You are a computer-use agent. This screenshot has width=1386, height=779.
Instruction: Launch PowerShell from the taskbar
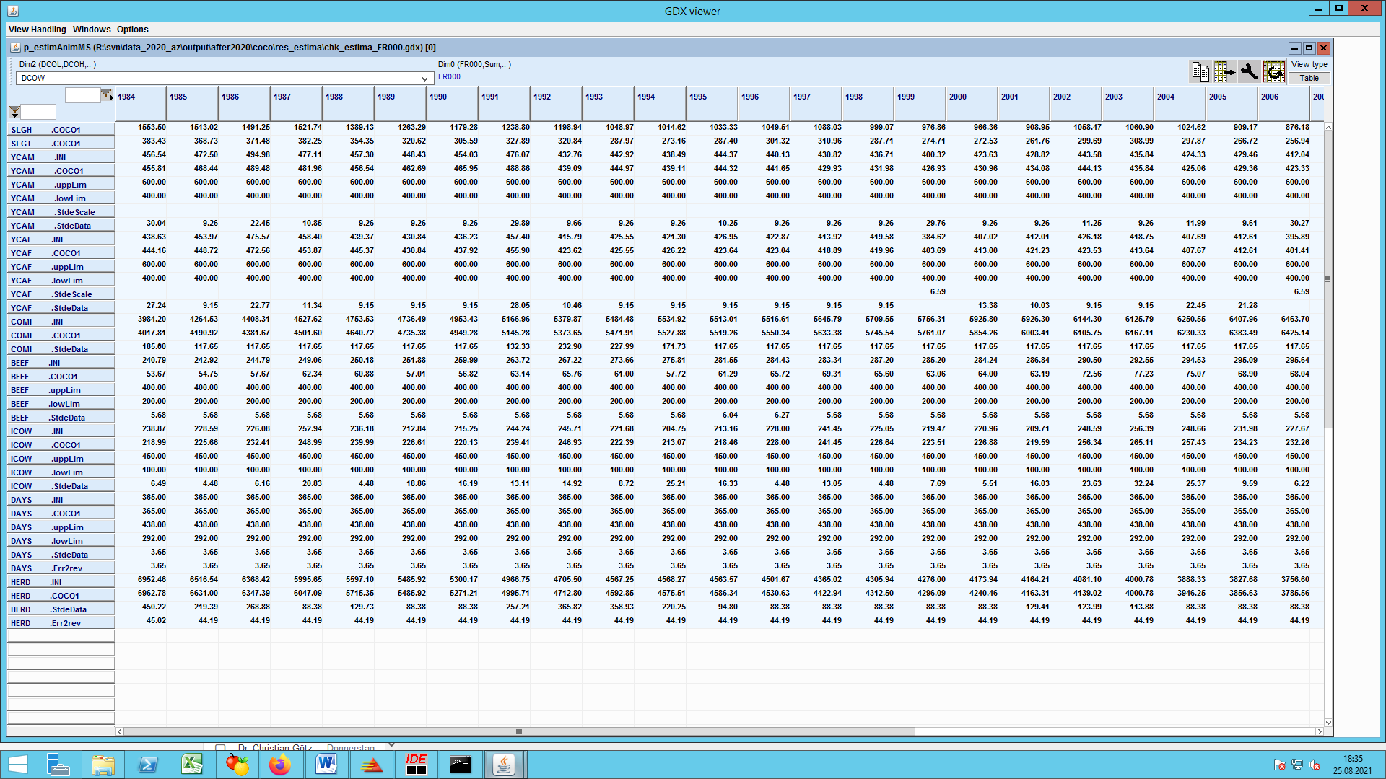click(148, 765)
